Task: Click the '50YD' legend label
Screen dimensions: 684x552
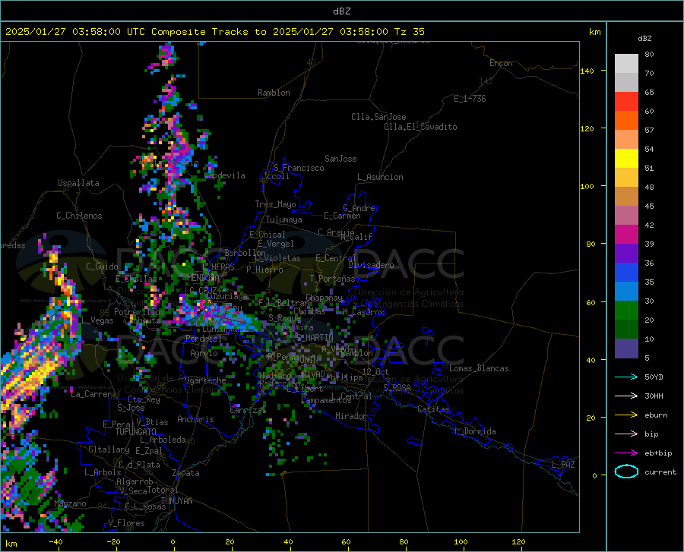Action: (654, 377)
